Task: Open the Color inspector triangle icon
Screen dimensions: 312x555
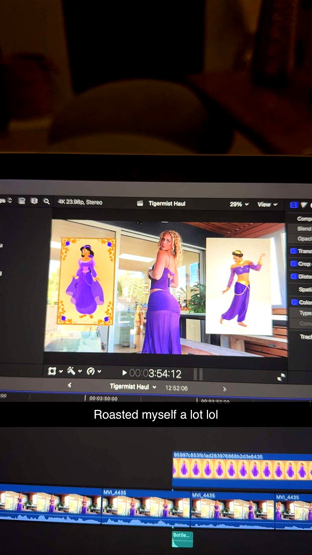Action: tap(304, 204)
